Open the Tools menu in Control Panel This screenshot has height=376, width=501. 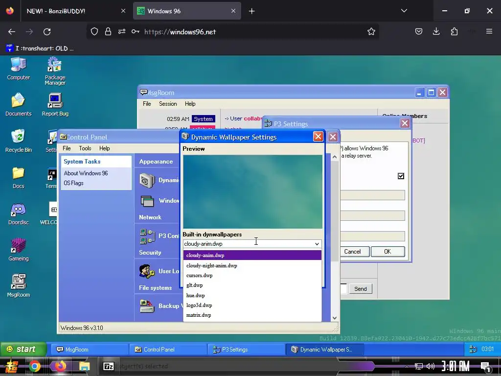85,148
